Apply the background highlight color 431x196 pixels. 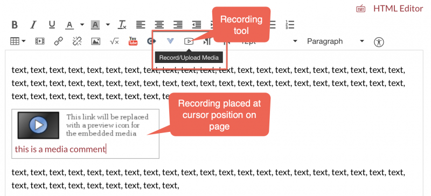point(95,25)
